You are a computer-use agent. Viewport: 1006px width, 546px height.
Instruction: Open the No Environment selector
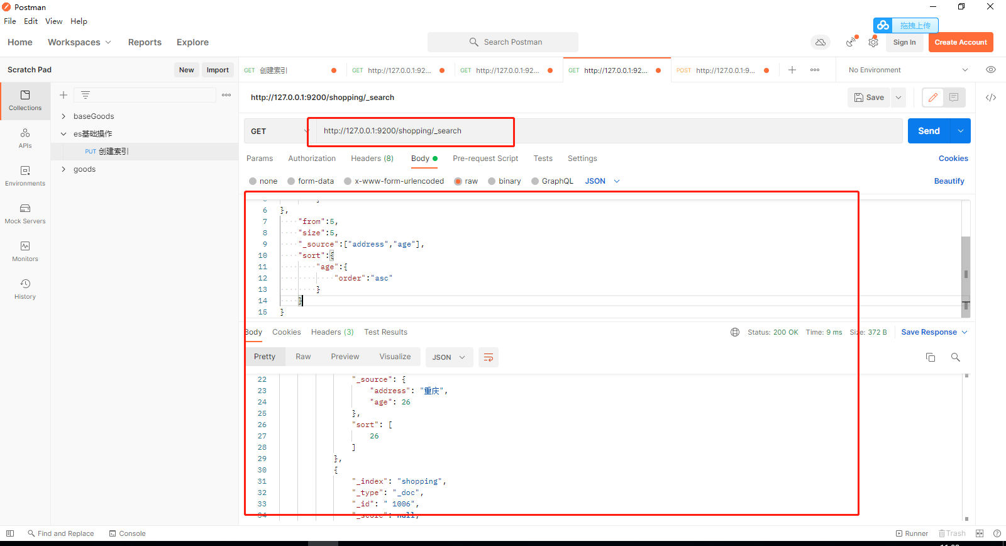coord(908,70)
